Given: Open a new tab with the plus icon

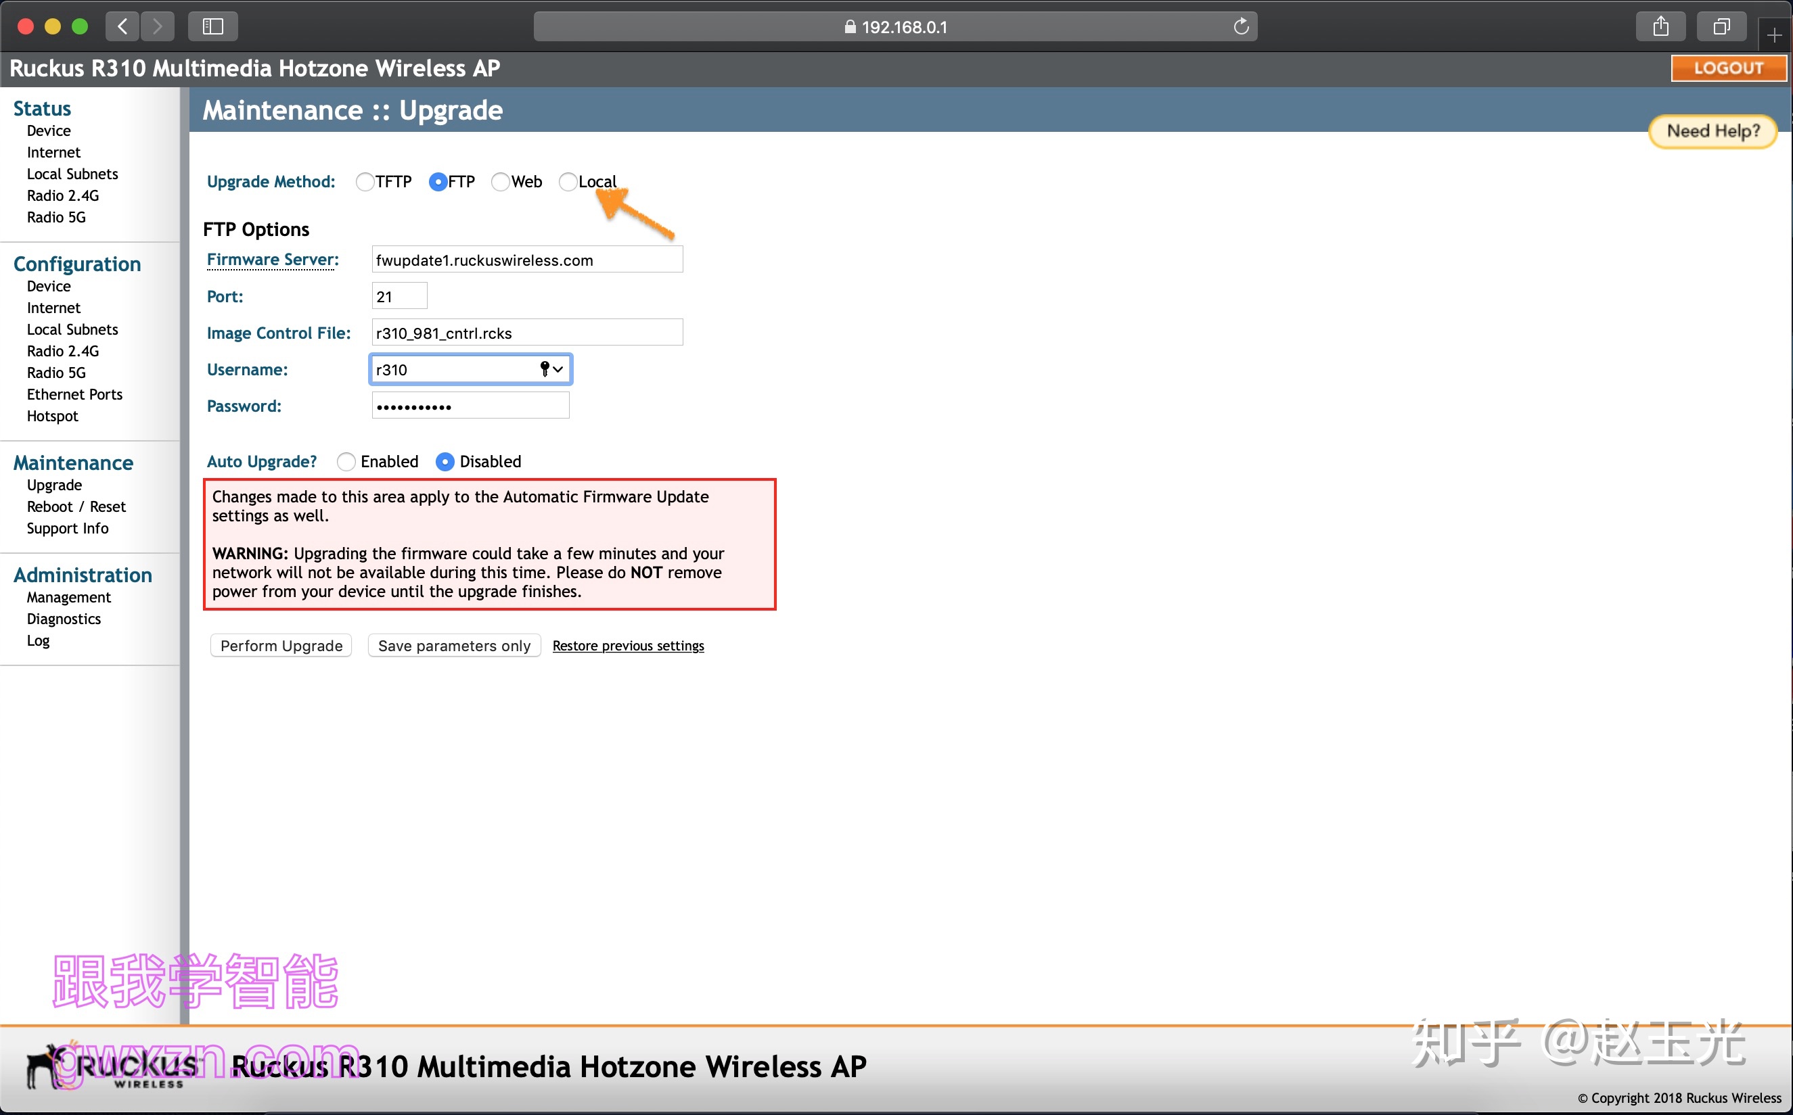Looking at the screenshot, I should pos(1774,34).
